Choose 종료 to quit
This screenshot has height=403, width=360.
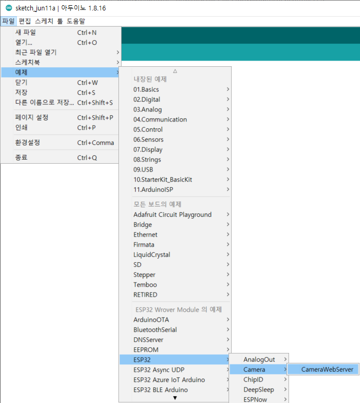tap(61, 157)
